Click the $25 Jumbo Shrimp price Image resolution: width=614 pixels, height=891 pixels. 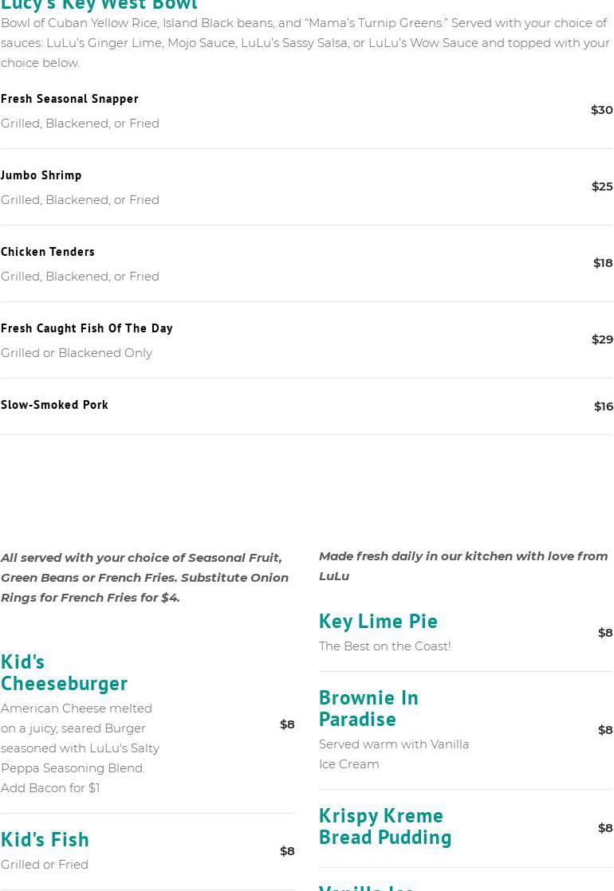[x=602, y=186]
